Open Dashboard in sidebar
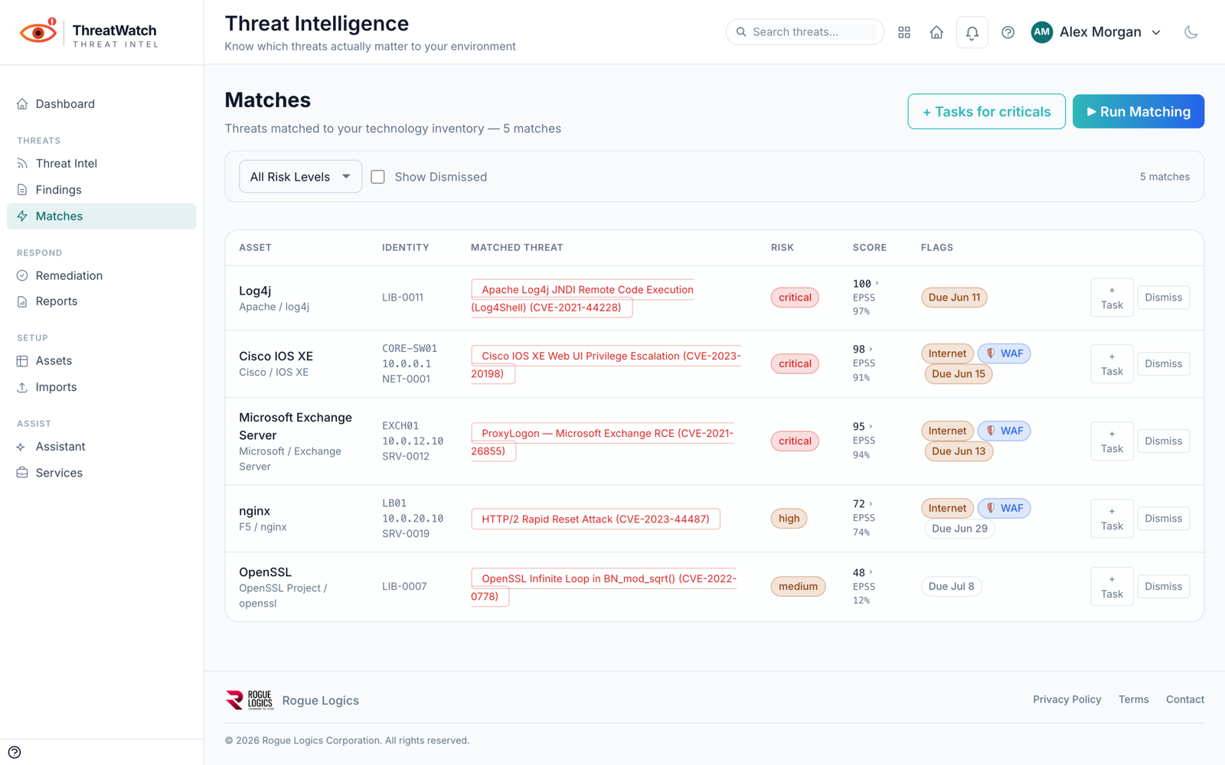Viewport: 1225px width, 765px height. click(102, 104)
